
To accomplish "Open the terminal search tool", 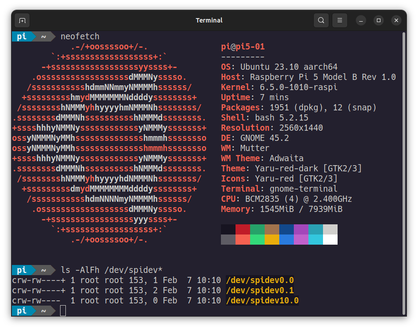I will [321, 20].
